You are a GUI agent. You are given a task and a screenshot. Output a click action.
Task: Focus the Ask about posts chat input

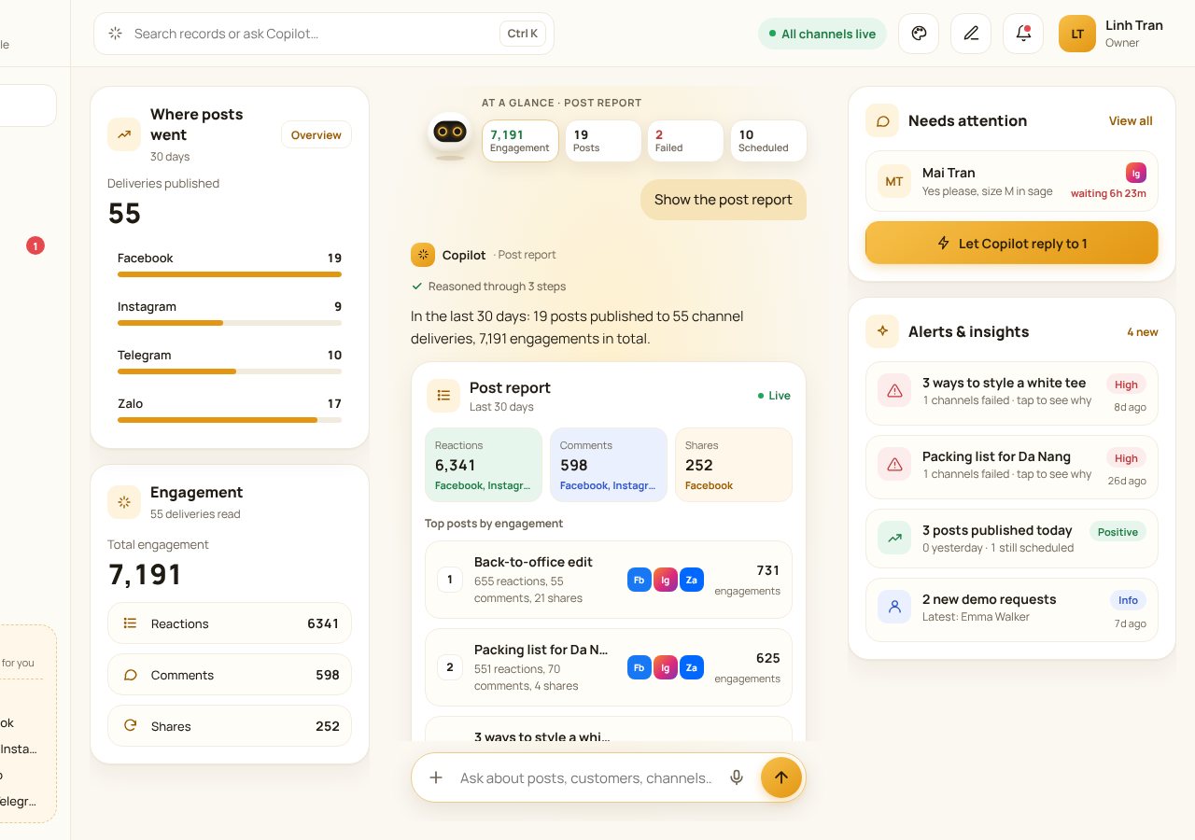coord(586,777)
